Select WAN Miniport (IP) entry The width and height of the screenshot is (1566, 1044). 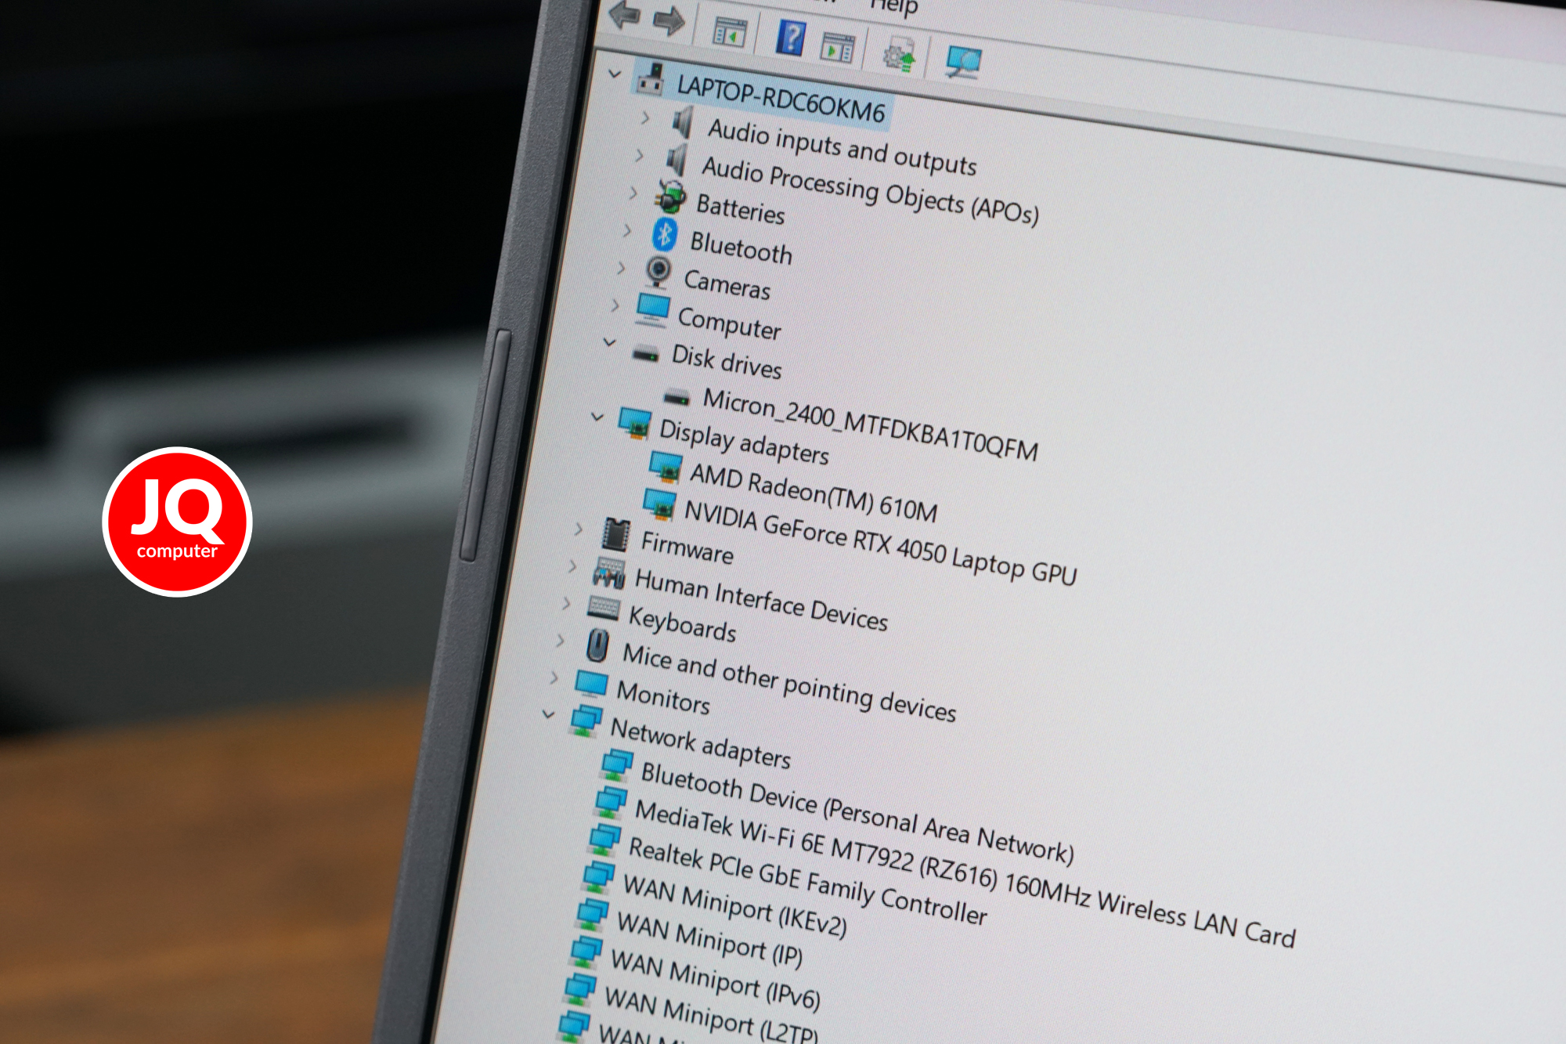709,940
